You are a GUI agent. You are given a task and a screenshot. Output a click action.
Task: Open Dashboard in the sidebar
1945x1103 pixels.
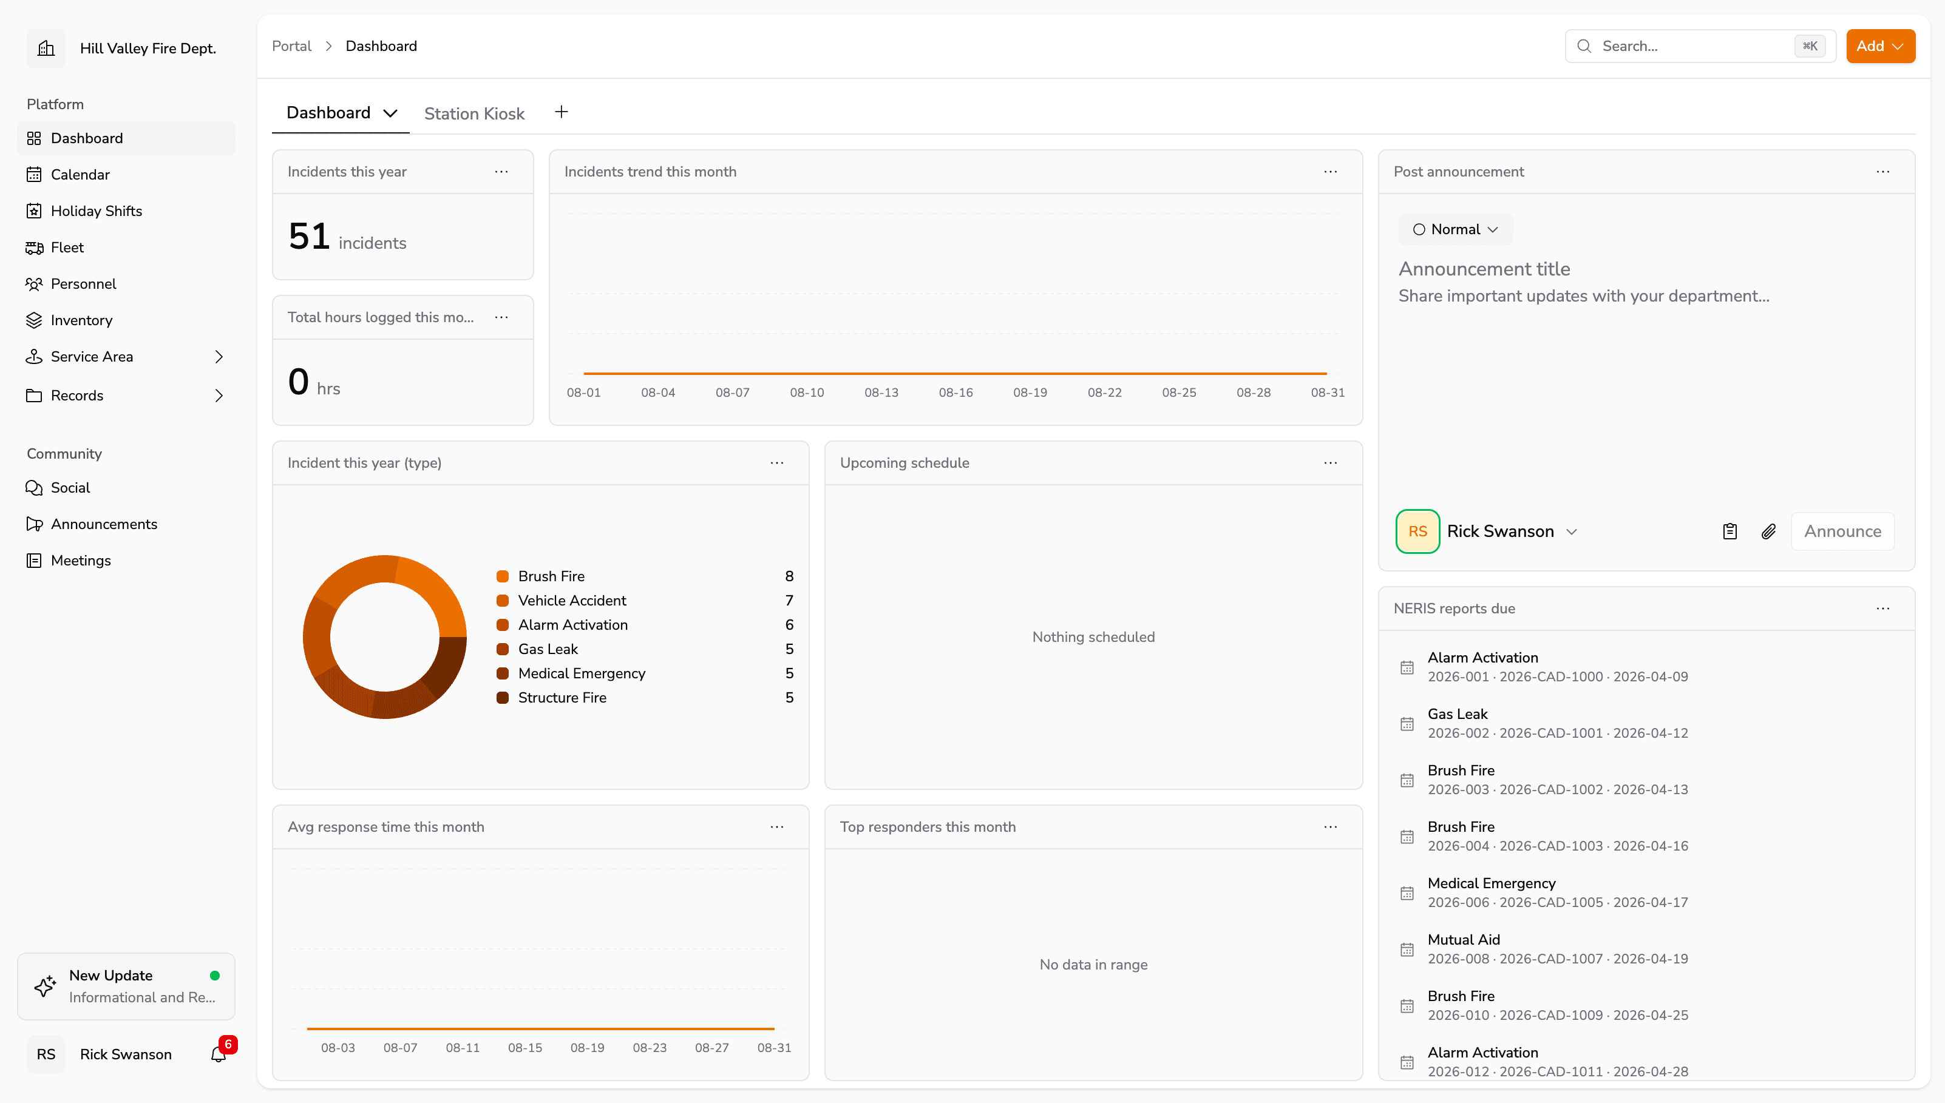point(126,138)
